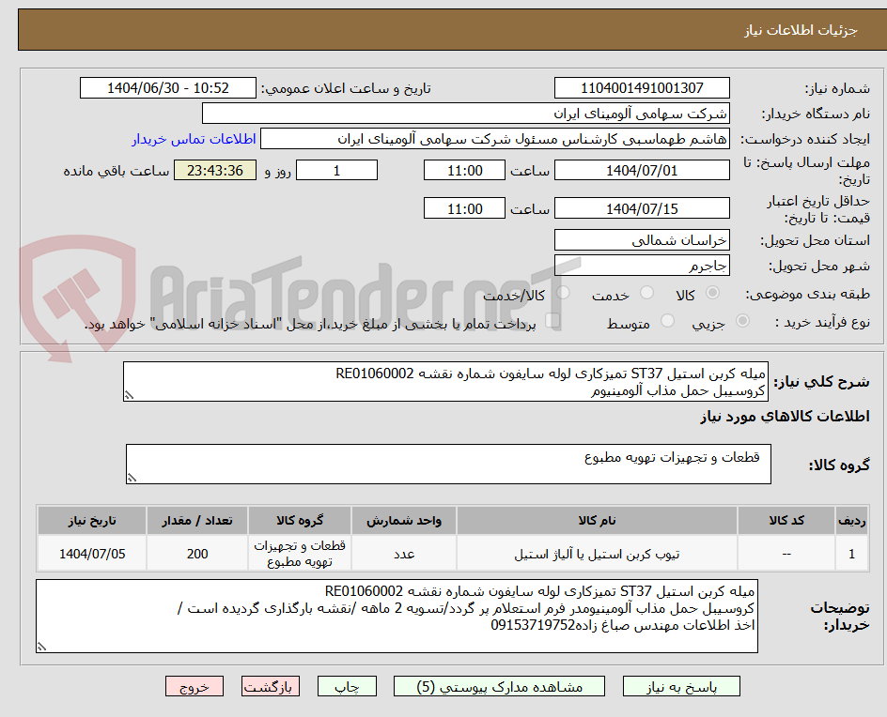The image size is (887, 717).
Task: Click the «جاجرم» city field
Action: point(642,266)
